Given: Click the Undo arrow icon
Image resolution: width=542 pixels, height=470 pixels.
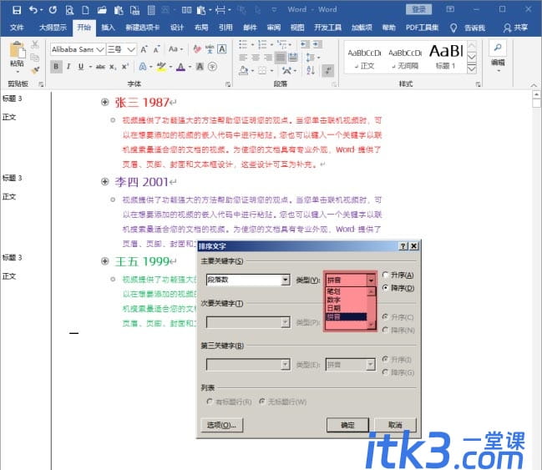Looking at the screenshot, I should tap(33, 10).
